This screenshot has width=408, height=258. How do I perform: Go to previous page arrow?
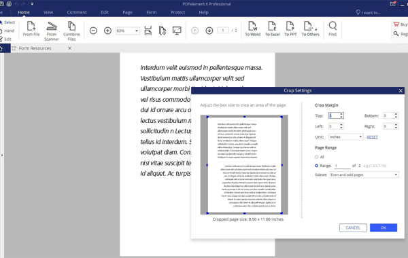coord(194,31)
